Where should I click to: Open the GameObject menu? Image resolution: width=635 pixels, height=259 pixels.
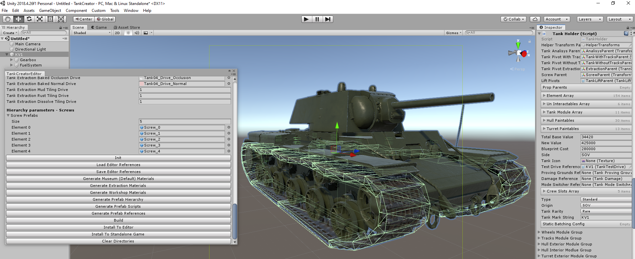point(50,11)
